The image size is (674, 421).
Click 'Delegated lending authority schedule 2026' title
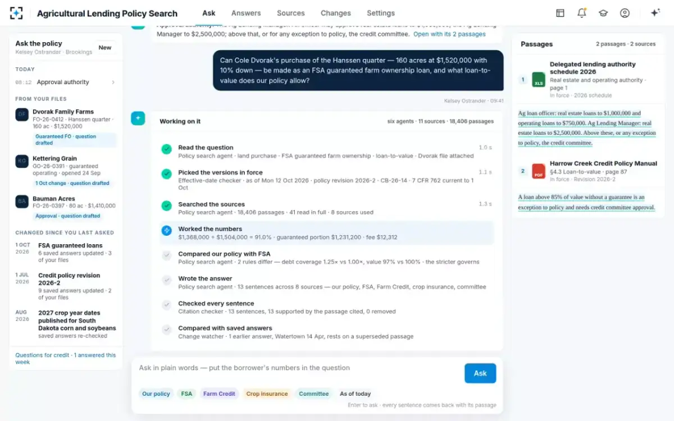click(593, 68)
